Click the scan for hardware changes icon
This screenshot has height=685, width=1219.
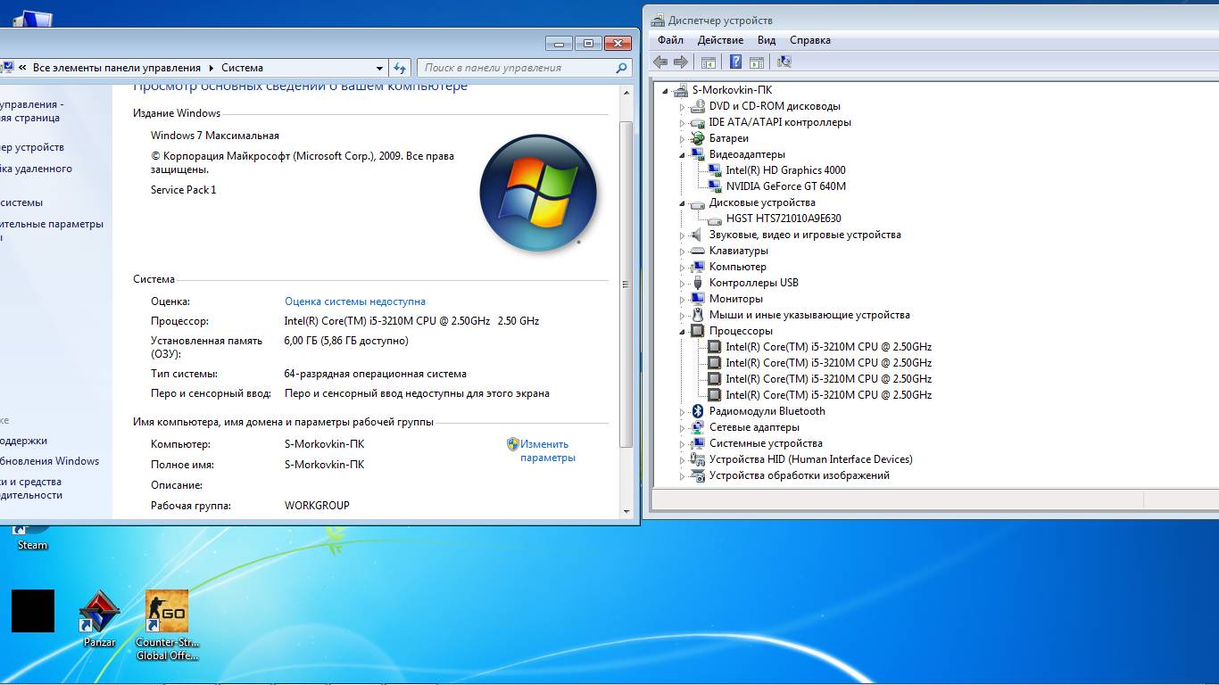click(784, 62)
